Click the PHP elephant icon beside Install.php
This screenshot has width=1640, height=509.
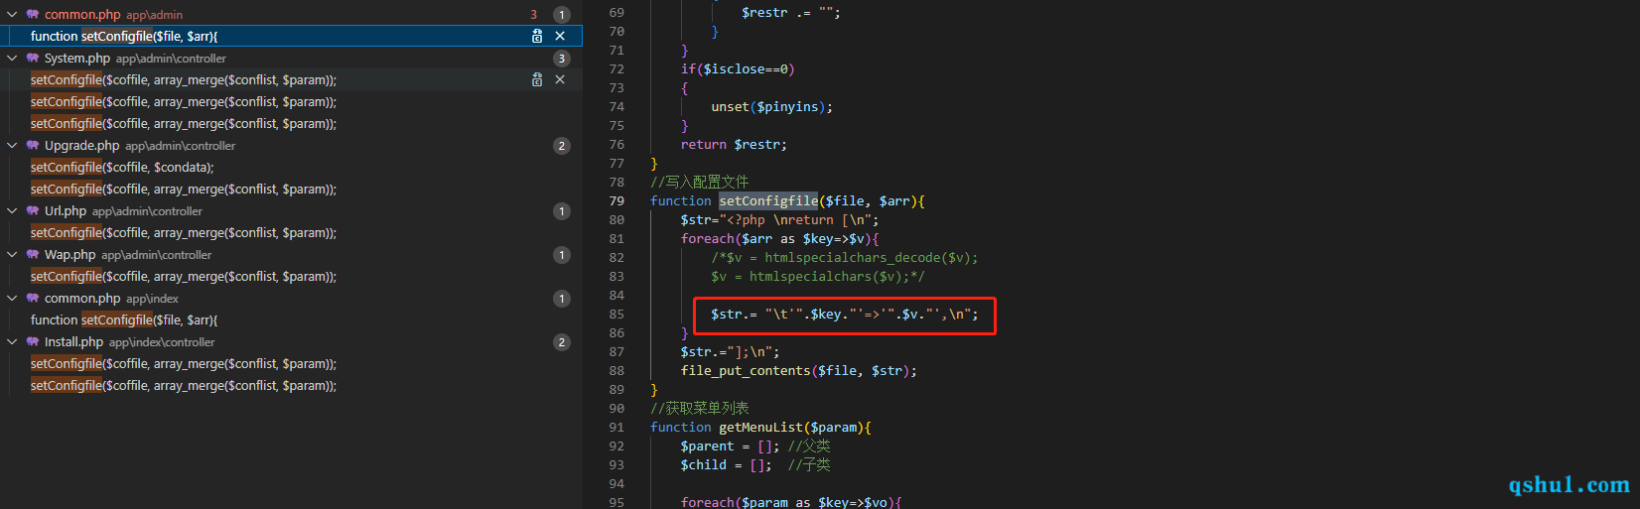point(33,341)
